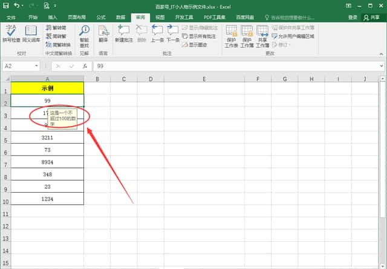Click the vertical scrollbar up arrow
Screen dimensions: 387x269
coord(382,79)
